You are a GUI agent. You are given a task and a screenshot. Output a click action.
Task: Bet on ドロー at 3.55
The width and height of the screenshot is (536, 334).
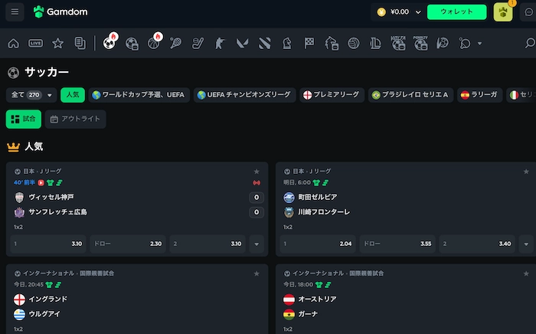coord(397,244)
